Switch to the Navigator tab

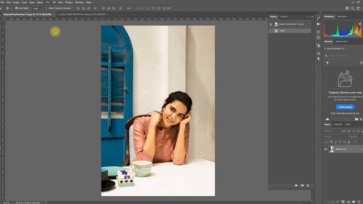click(x=342, y=16)
